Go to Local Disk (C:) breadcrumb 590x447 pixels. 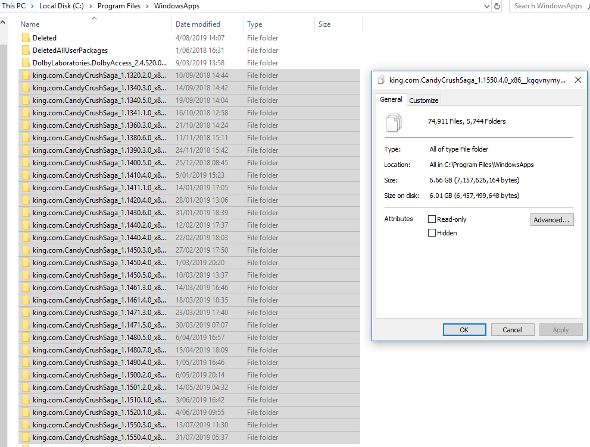(61, 6)
